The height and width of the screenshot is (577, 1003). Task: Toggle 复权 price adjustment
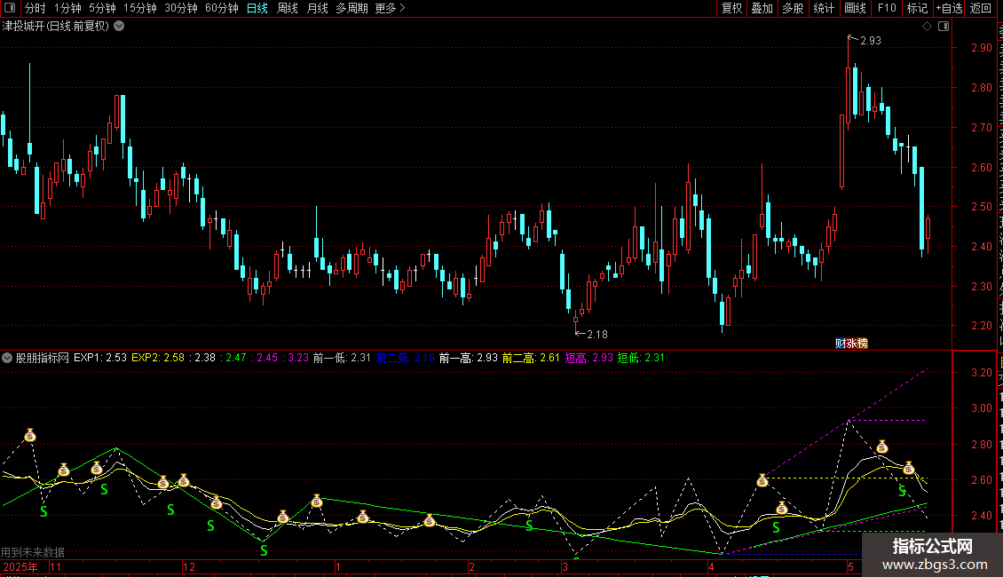coord(731,8)
